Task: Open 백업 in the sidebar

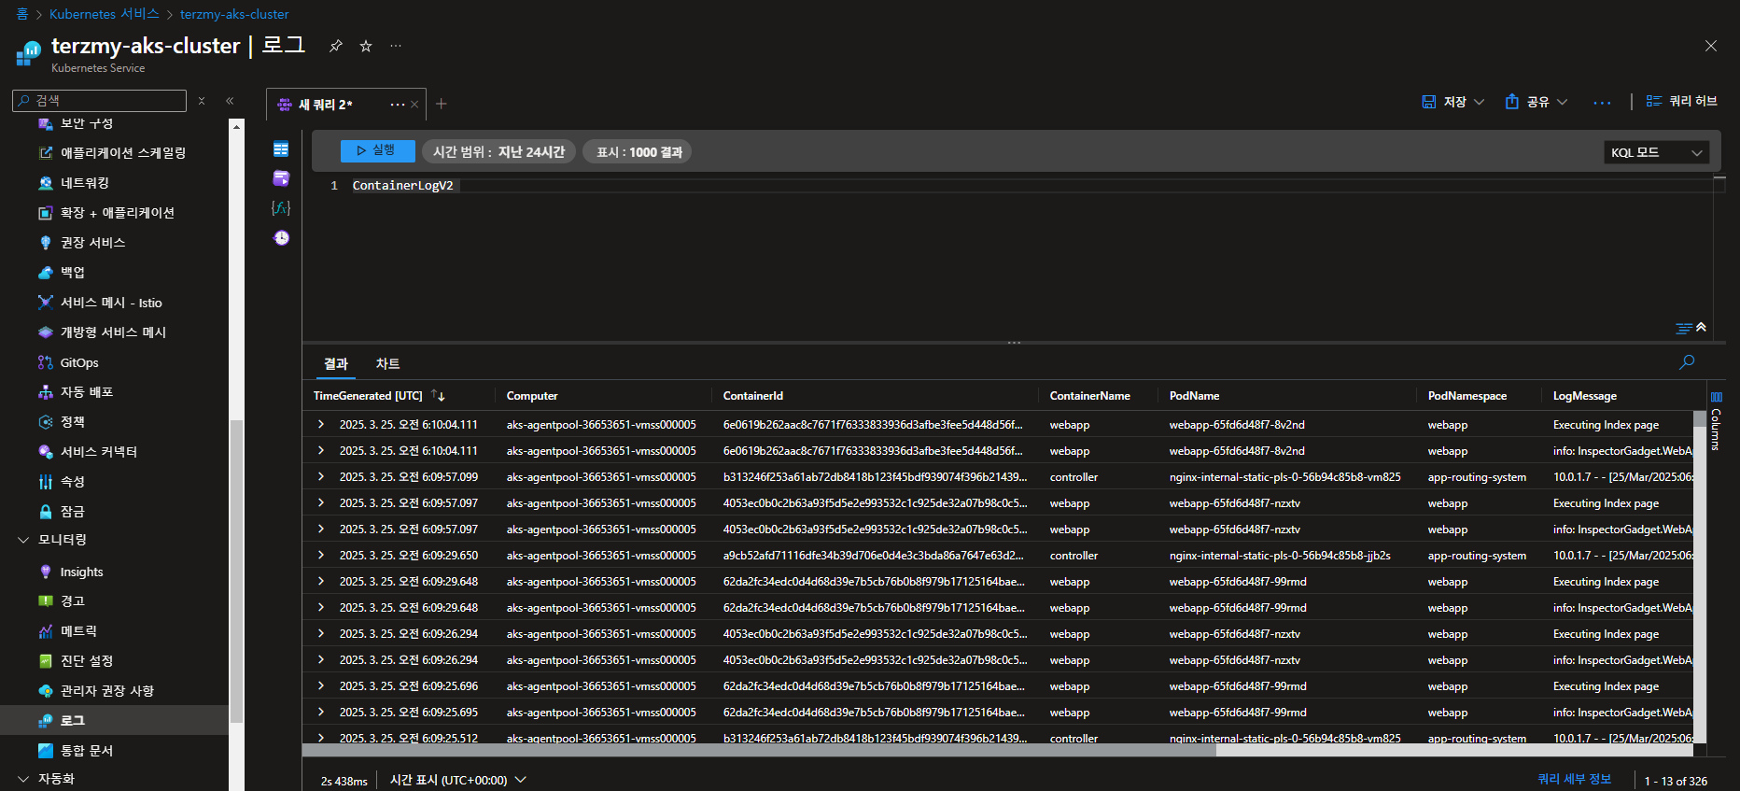Action: click(72, 273)
